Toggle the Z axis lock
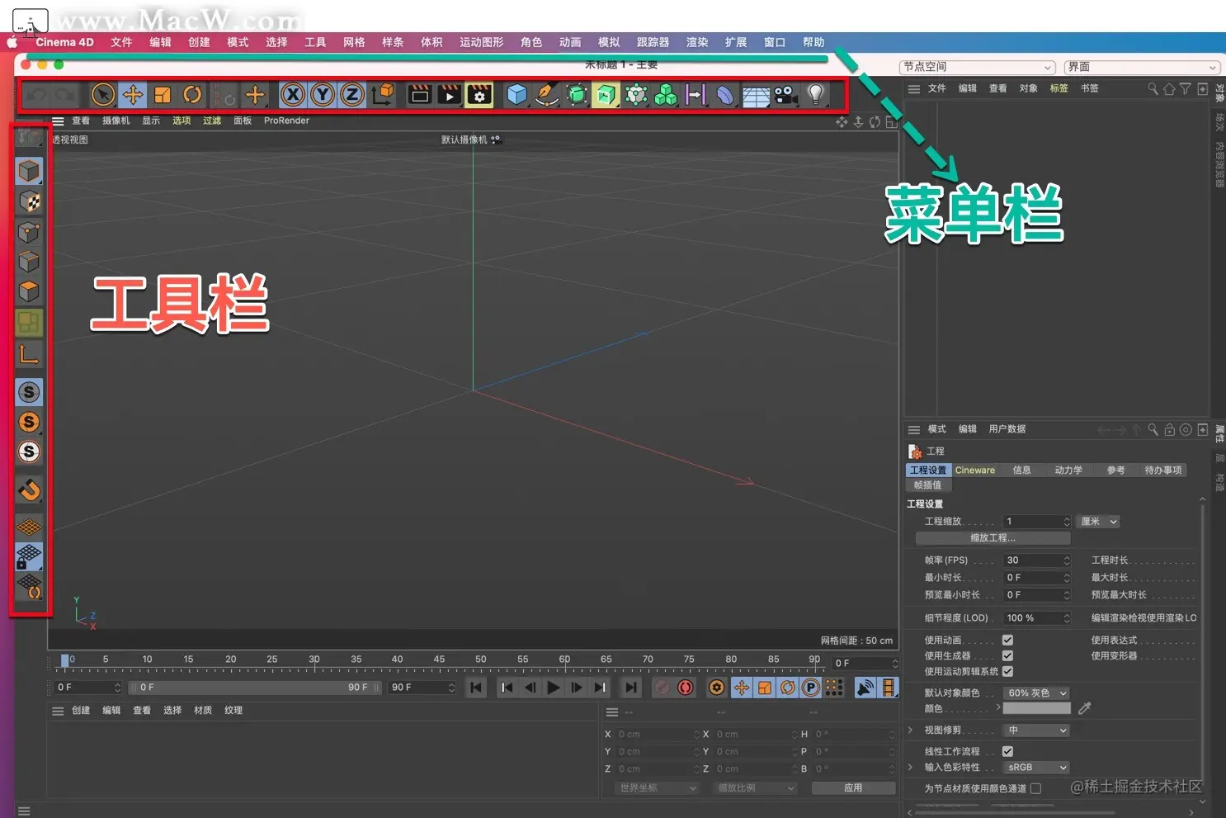1226x818 pixels. (352, 95)
